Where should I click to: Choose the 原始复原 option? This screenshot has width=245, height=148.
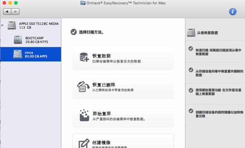[123, 116]
